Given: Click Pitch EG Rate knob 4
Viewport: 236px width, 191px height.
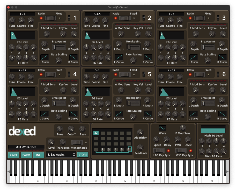Looking at the screenshot, I should 223,151.
